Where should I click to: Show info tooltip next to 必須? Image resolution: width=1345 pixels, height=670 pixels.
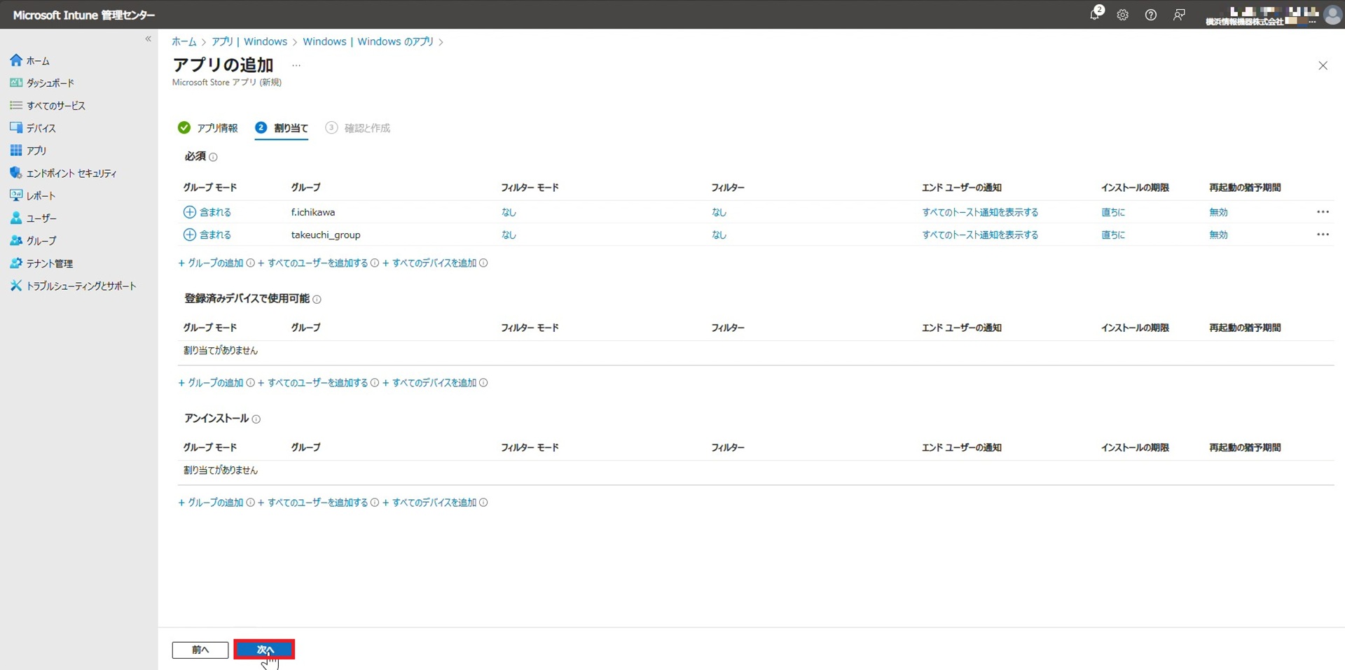(x=213, y=158)
